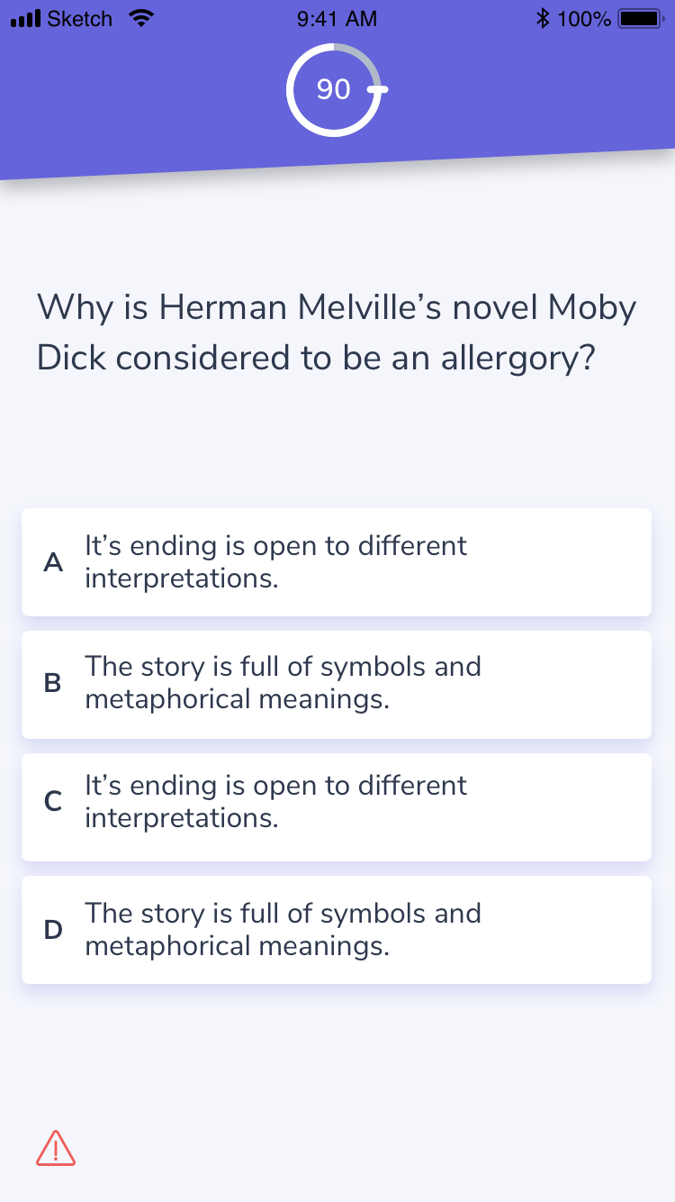This screenshot has height=1202, width=675.
Task: Tap the Sketch carrier label
Action: (x=79, y=16)
